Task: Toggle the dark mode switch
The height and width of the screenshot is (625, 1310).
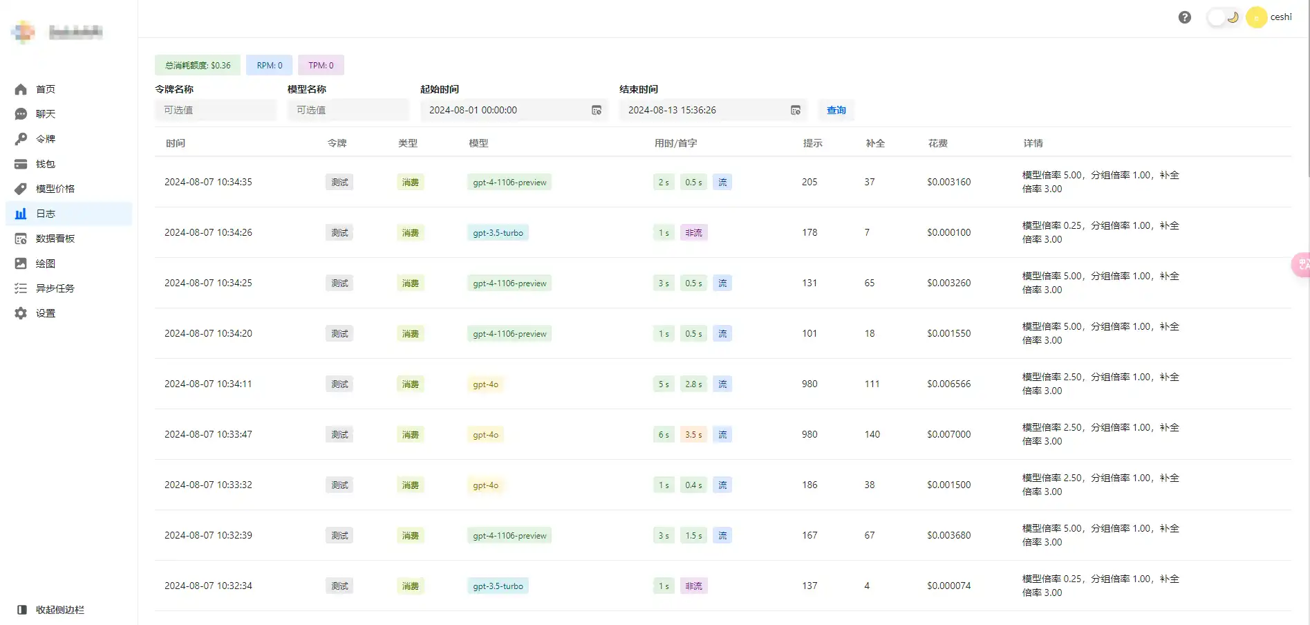Action: pyautogui.click(x=1223, y=17)
